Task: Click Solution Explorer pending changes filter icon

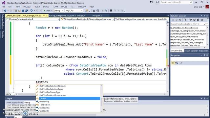Action: click(185, 20)
